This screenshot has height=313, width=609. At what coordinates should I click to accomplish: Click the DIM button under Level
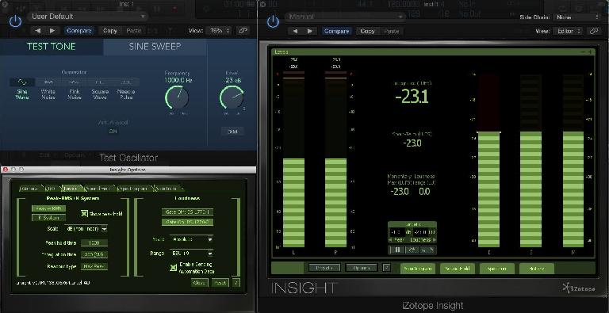[x=232, y=132]
